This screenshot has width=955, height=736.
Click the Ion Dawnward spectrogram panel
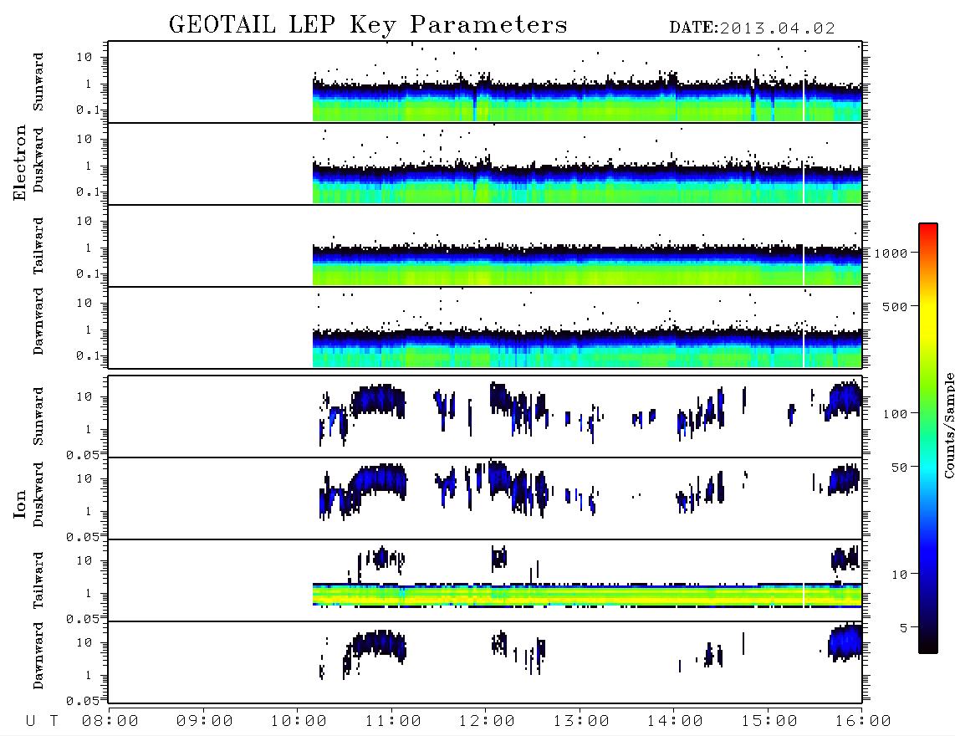point(485,662)
